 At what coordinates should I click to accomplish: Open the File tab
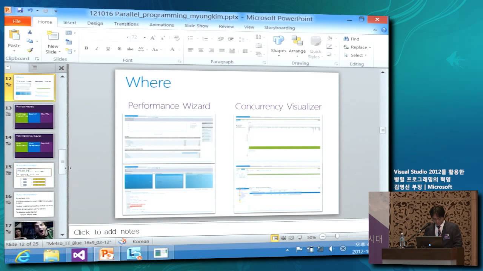tap(17, 21)
